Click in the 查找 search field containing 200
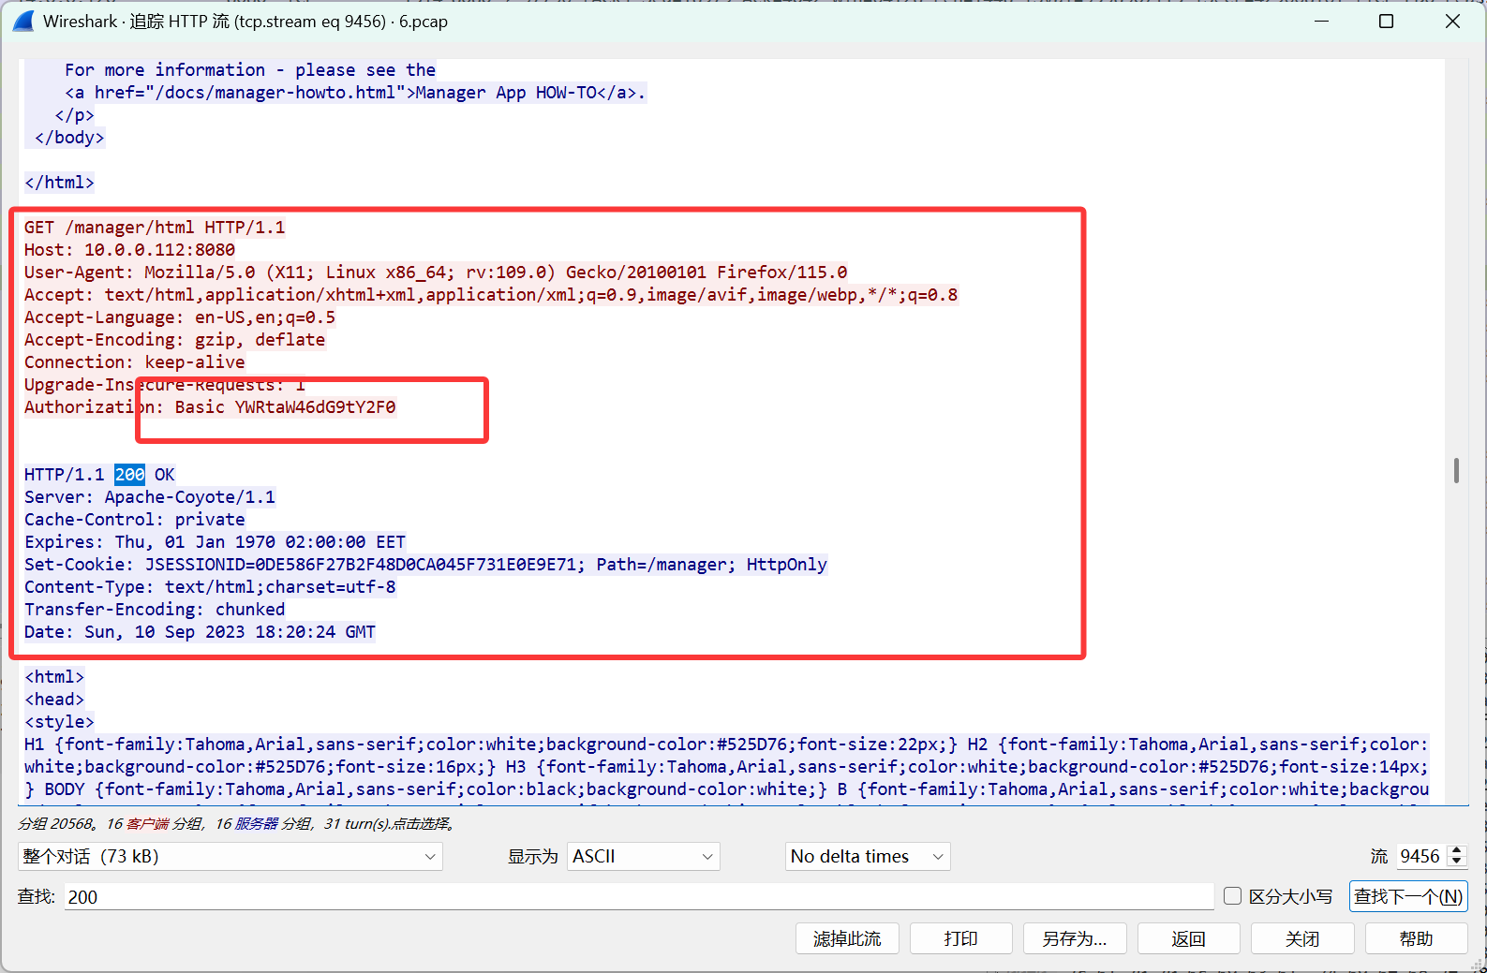 (x=637, y=897)
